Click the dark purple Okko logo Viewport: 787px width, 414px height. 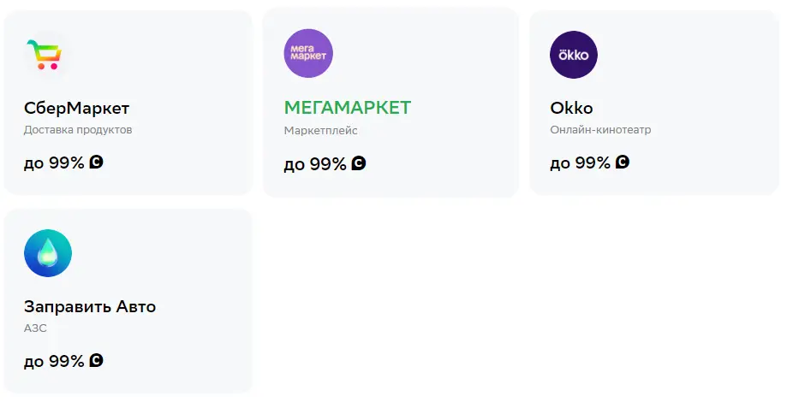coord(574,55)
